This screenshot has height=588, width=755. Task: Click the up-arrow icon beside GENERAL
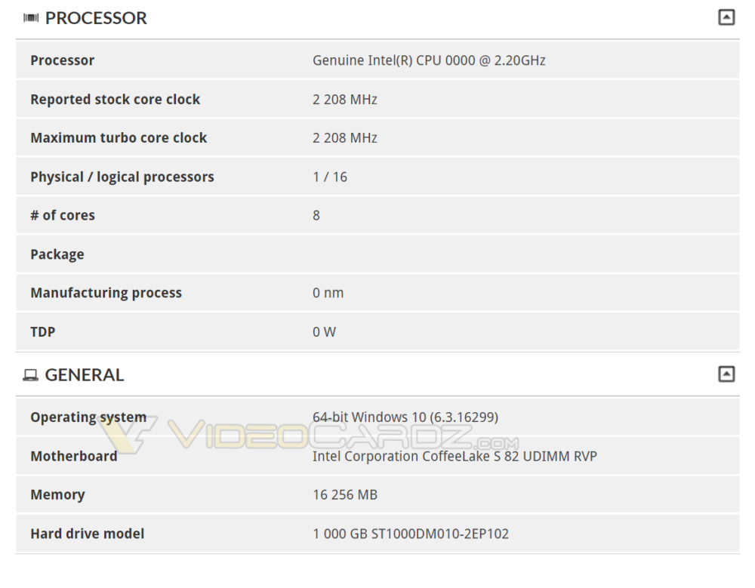[727, 372]
